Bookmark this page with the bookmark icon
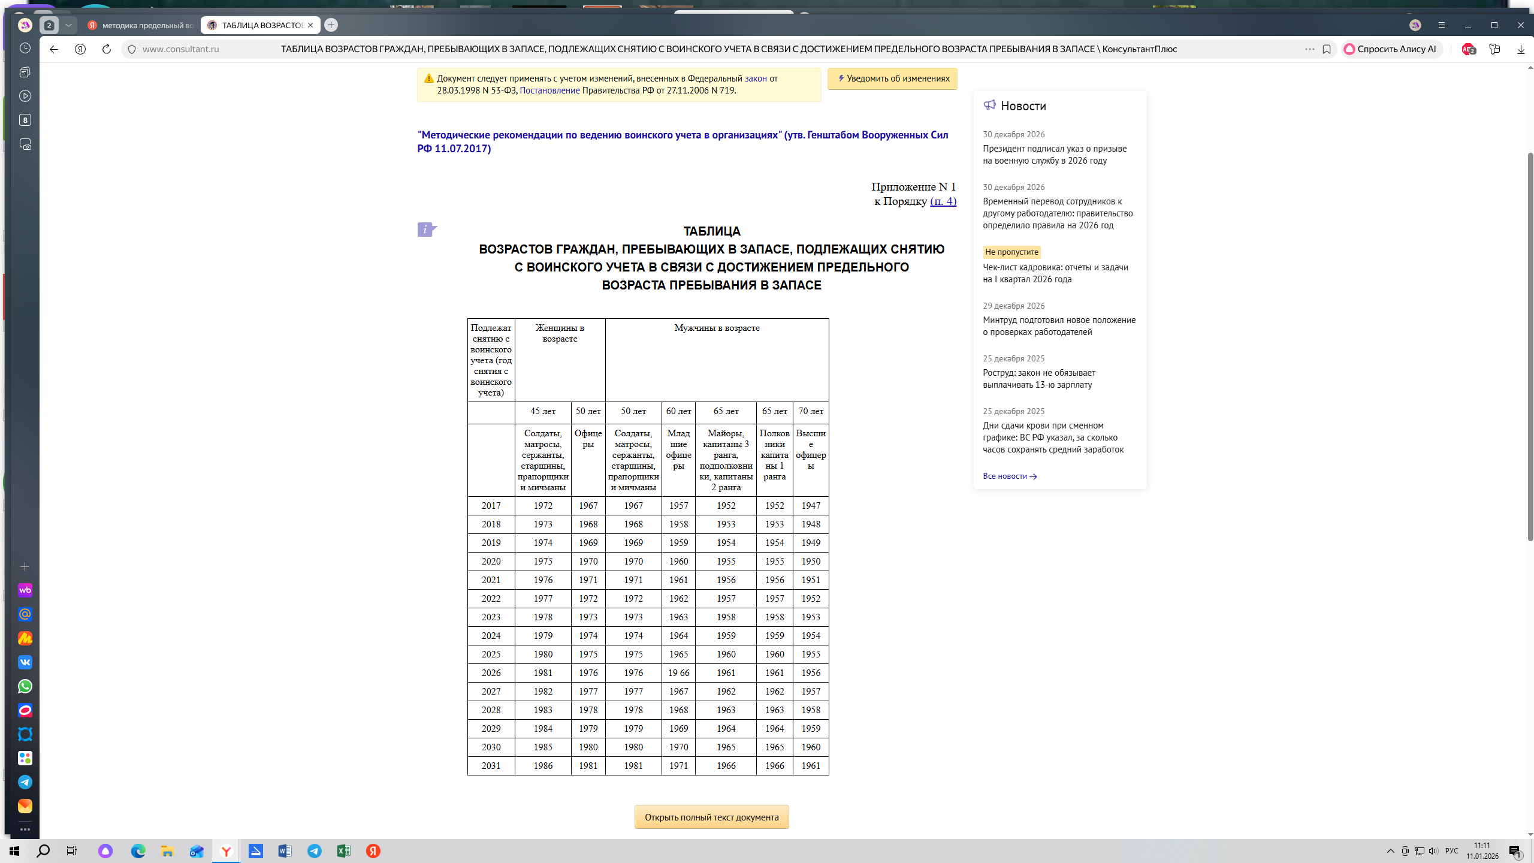1534x863 pixels. pyautogui.click(x=1327, y=49)
